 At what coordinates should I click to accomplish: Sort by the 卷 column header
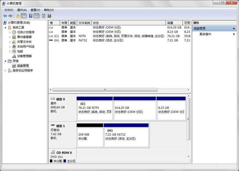54,23
